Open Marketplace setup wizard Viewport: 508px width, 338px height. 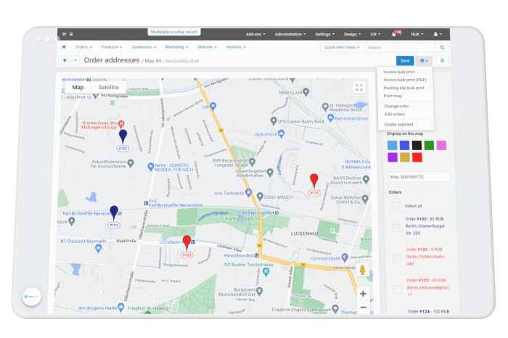[174, 32]
